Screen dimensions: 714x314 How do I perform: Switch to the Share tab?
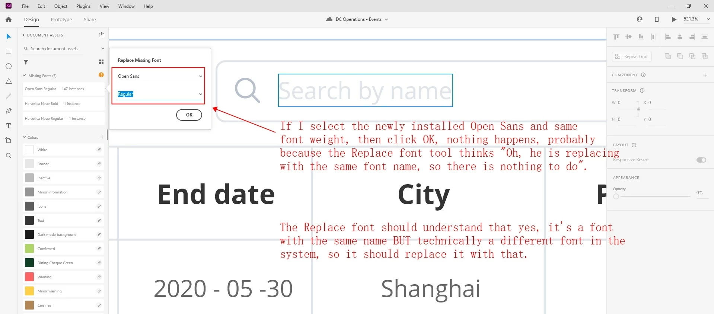(90, 19)
